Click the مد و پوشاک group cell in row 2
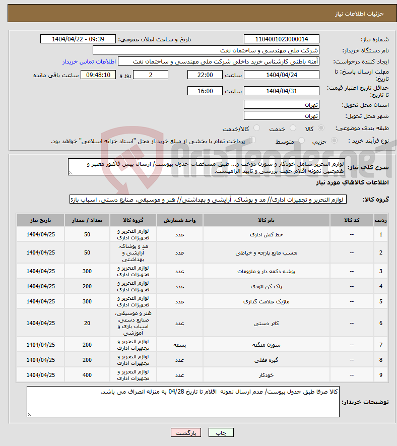This screenshot has height=446, width=397. coord(133,252)
